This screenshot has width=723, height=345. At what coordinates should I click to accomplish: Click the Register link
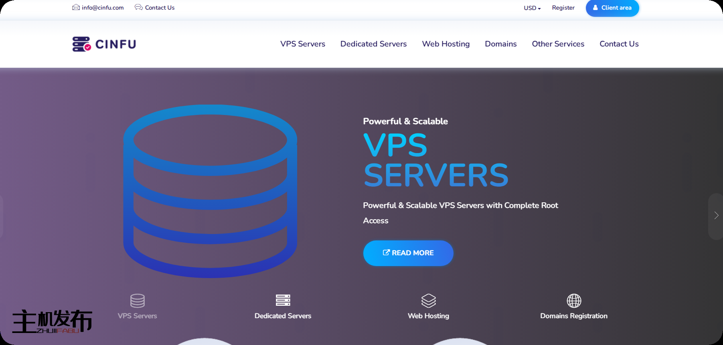click(x=563, y=8)
